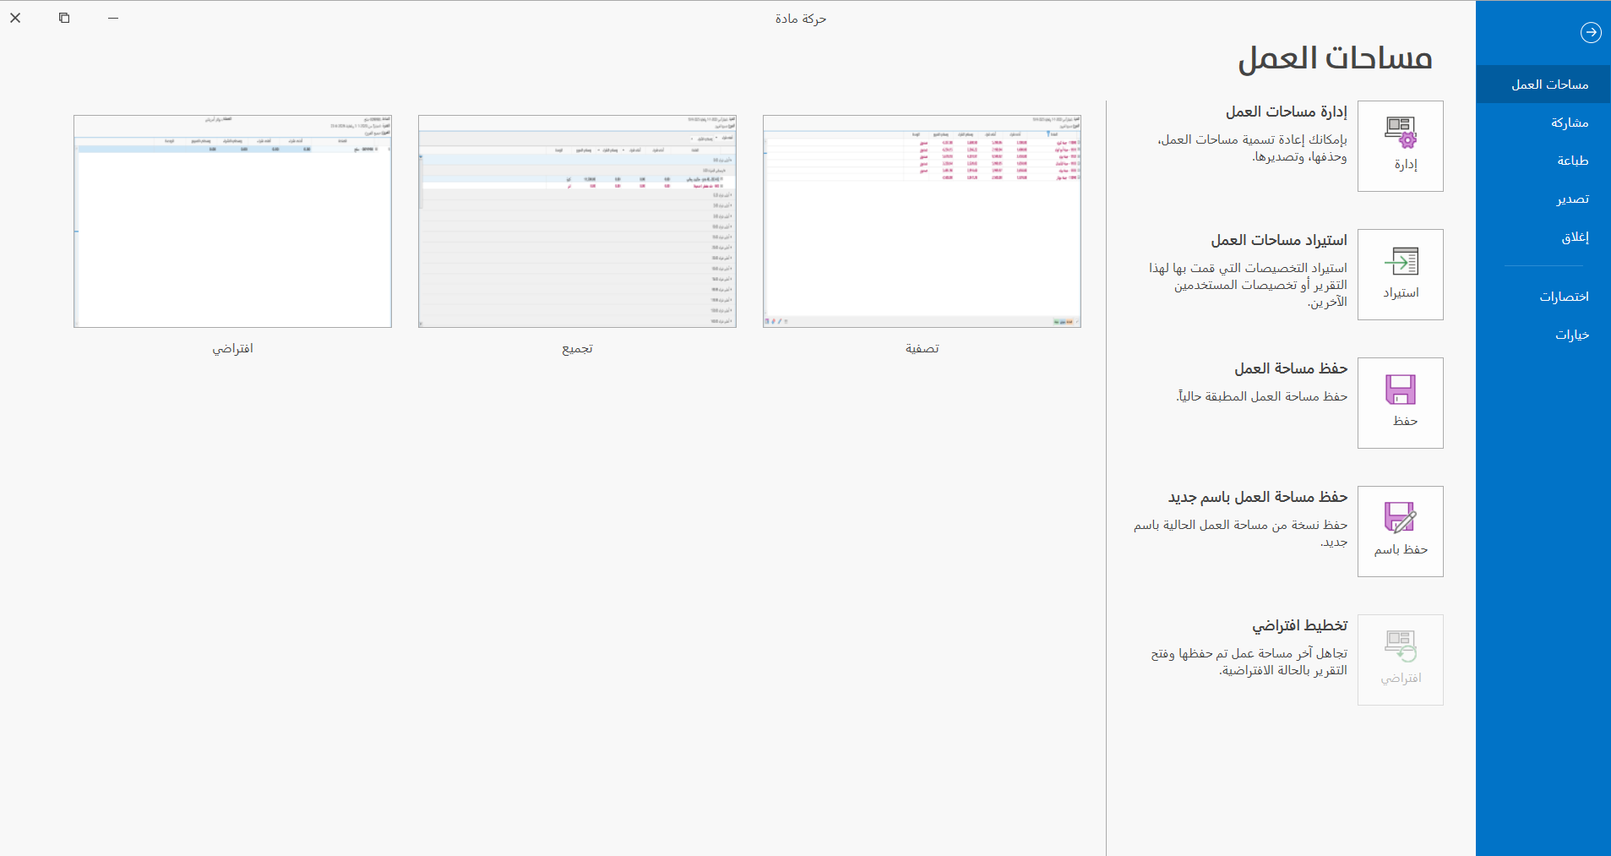
Task: Click the استيراد مساحات العمل heading
Action: 1279,240
